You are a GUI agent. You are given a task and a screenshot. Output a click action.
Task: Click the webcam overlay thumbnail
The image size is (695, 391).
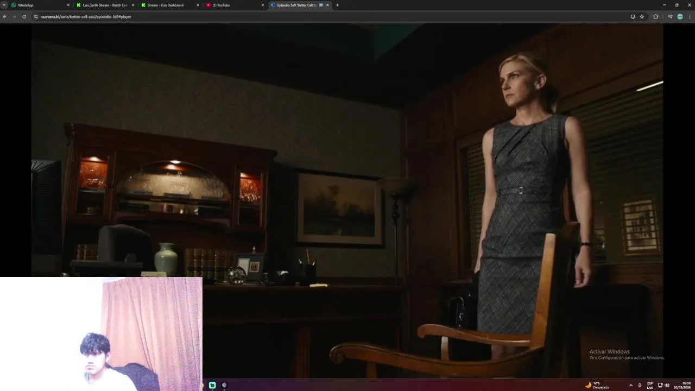[101, 334]
